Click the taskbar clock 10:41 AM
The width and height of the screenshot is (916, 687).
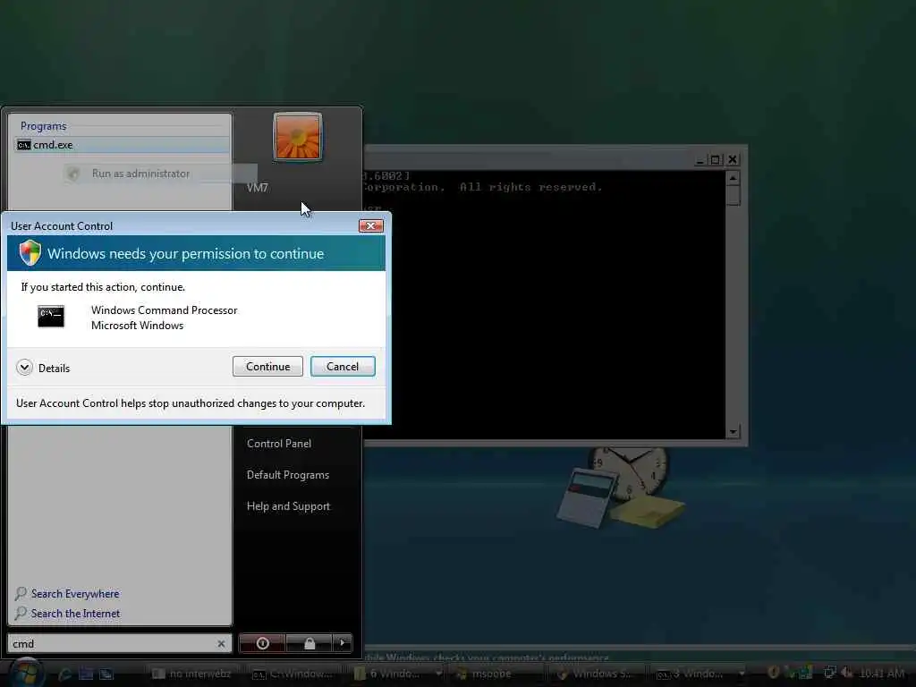(882, 673)
